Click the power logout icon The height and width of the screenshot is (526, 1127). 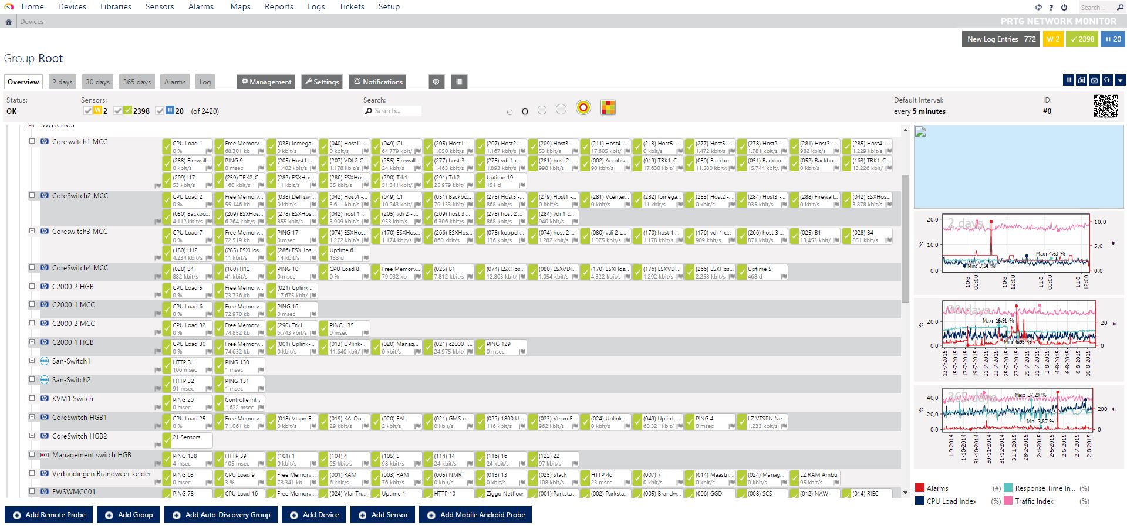1064,7
